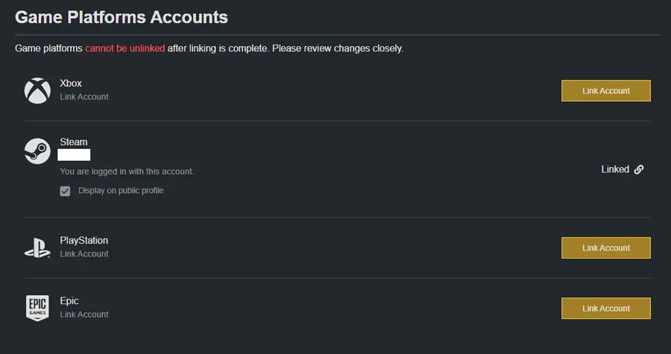Click the Link Account subtext under PlayStation

pyautogui.click(x=84, y=254)
